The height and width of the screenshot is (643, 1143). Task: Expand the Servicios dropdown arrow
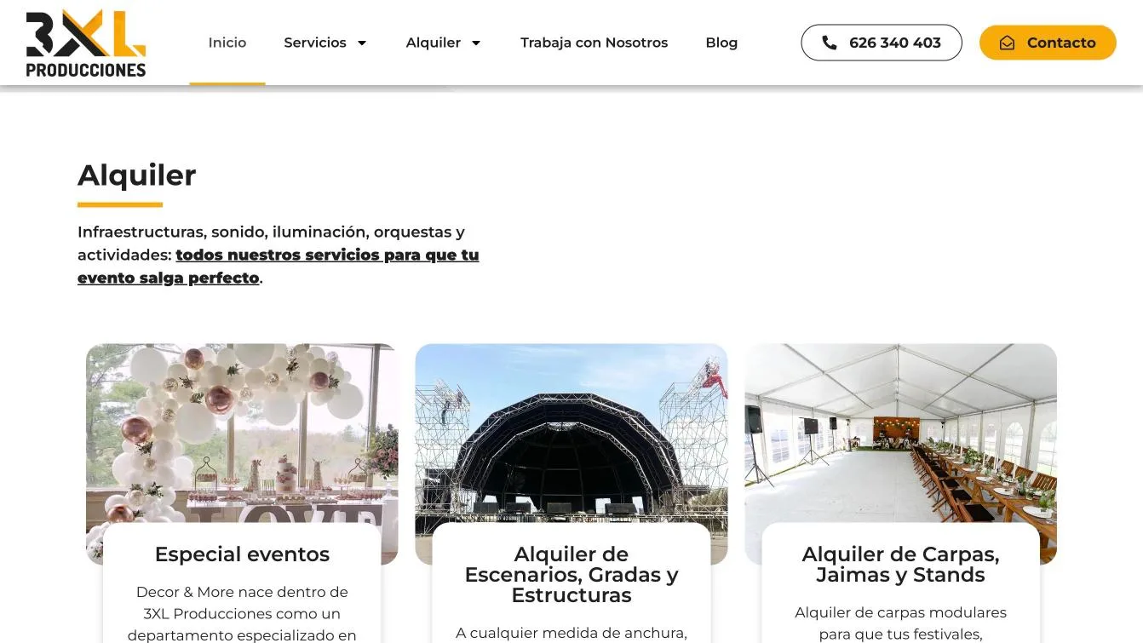click(x=361, y=43)
